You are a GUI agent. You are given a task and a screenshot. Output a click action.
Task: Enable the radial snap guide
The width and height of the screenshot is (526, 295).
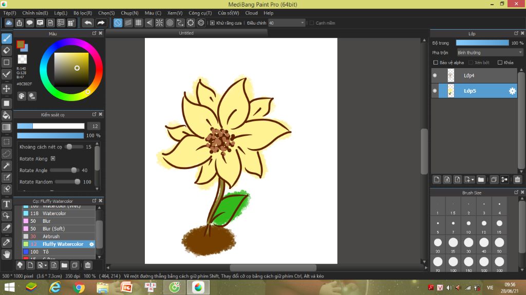[x=159, y=23]
